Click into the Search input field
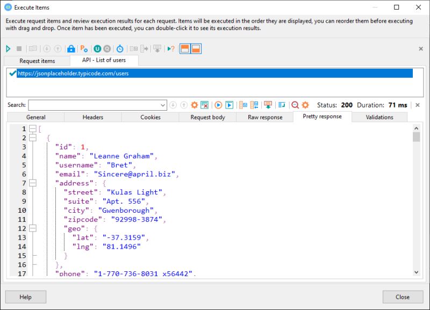The image size is (430, 310). pyautogui.click(x=94, y=105)
